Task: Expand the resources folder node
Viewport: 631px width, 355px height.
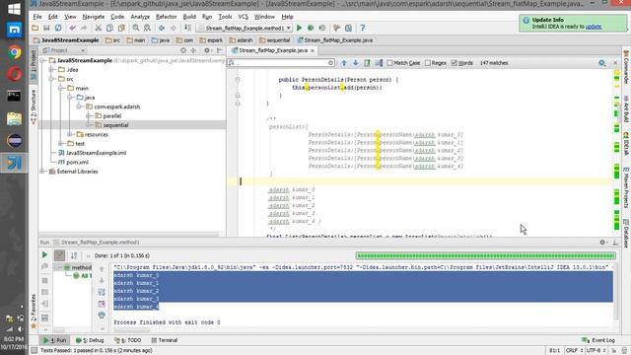Action: 70,134
